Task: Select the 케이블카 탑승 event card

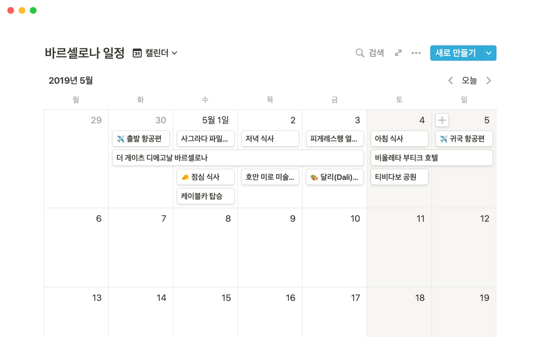Action: pyautogui.click(x=206, y=196)
